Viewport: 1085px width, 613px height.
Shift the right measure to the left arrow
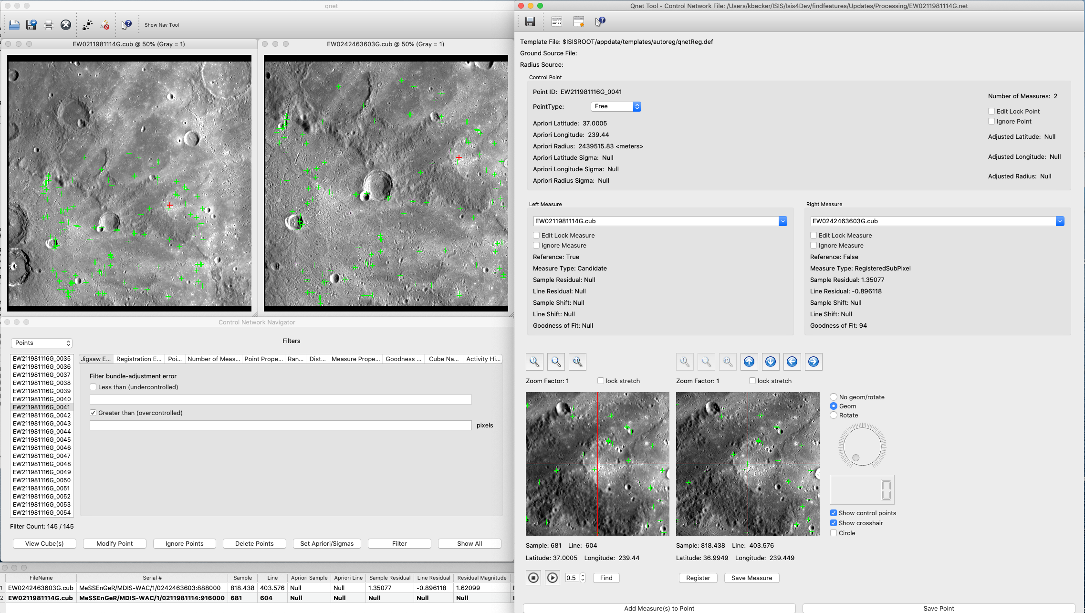pyautogui.click(x=792, y=362)
